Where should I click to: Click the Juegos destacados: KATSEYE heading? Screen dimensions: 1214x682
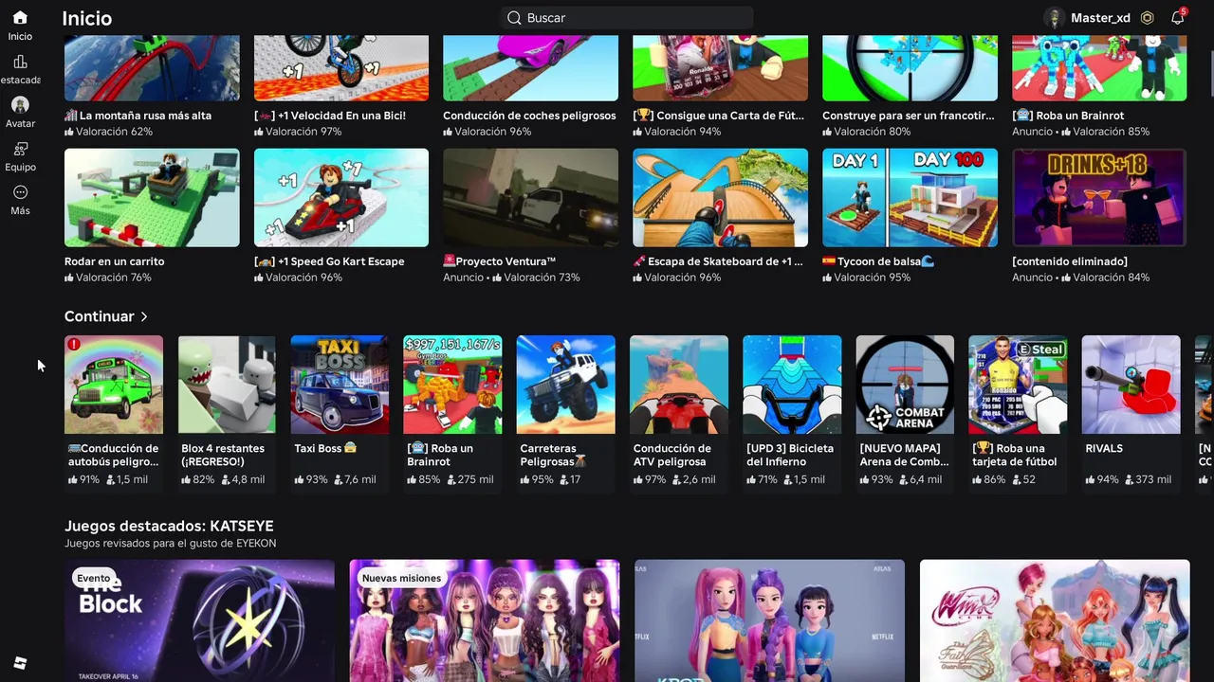click(x=169, y=526)
